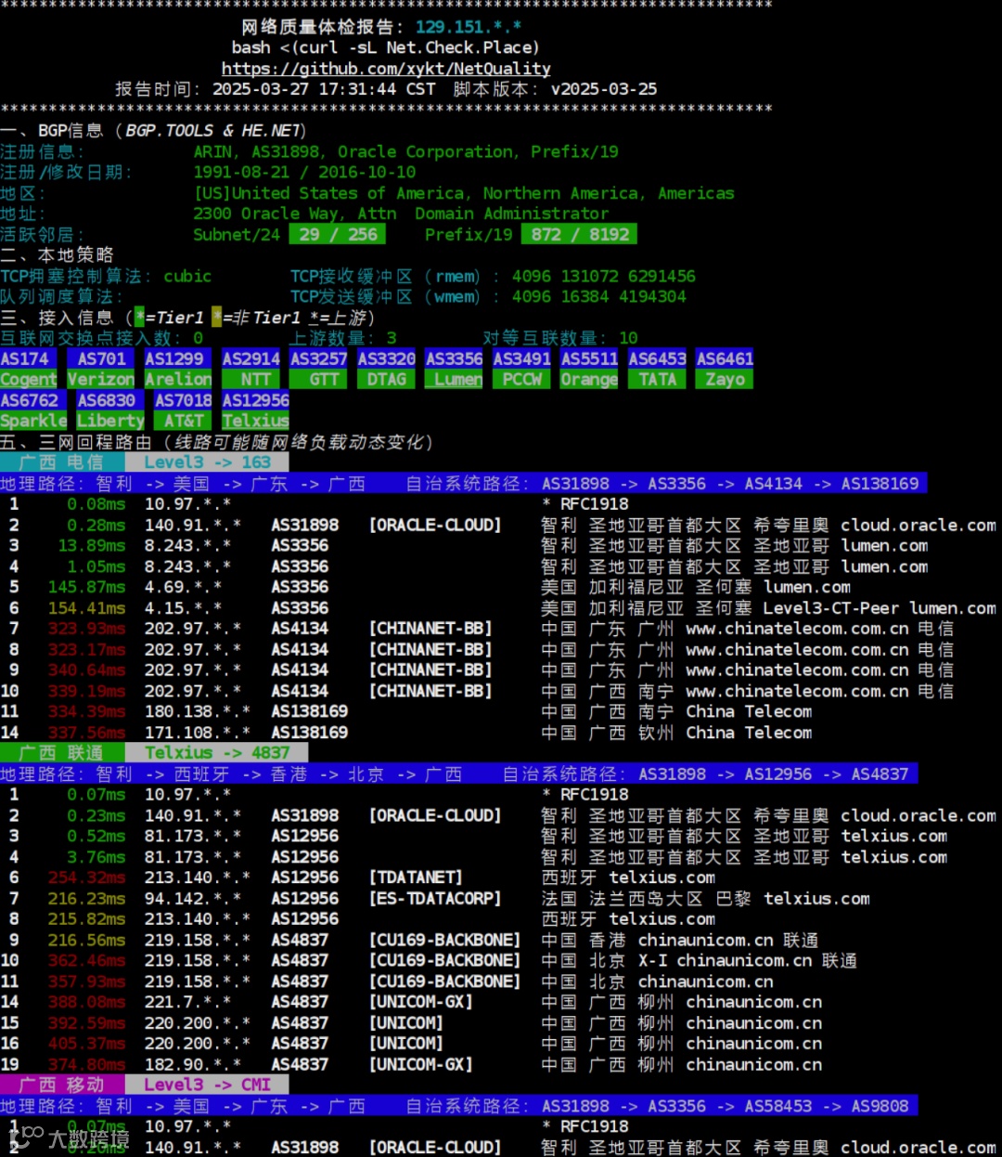Click the Telxius -> 4837 route label
The image size is (1002, 1157).
(217, 752)
